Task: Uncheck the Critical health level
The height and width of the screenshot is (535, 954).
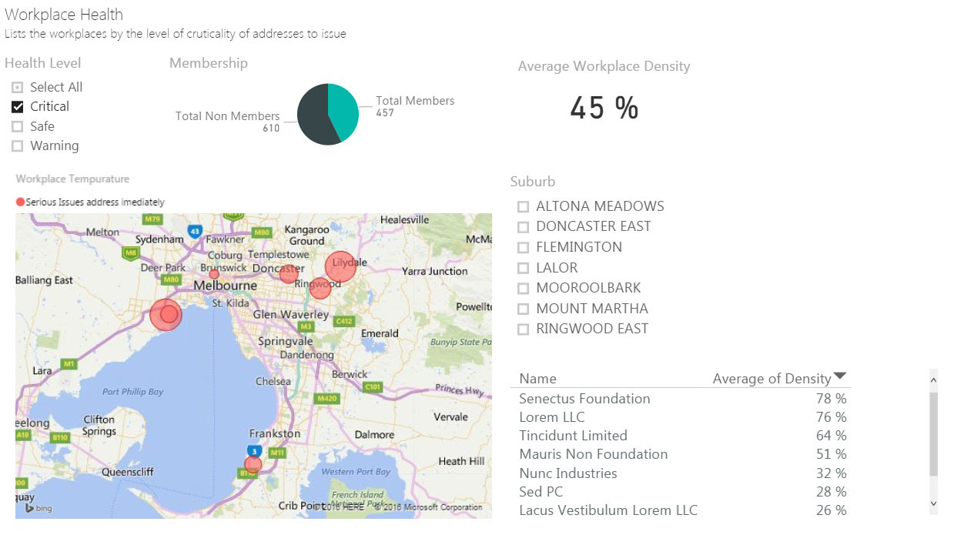Action: click(18, 107)
